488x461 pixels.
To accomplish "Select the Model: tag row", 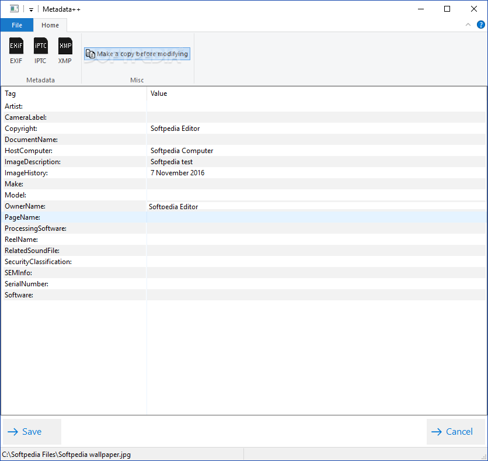I will pyautogui.click(x=244, y=195).
